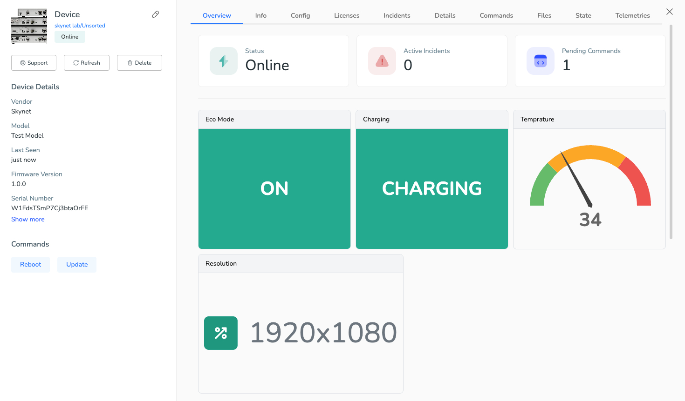Send the Update command
The height and width of the screenshot is (401, 685).
pos(77,264)
